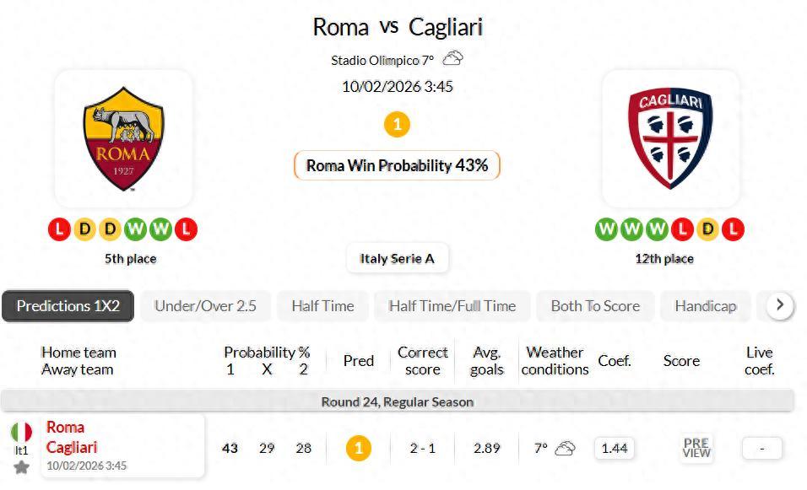This screenshot has height=490, width=807.
Task: Open the Handicap tab
Action: coord(705,306)
